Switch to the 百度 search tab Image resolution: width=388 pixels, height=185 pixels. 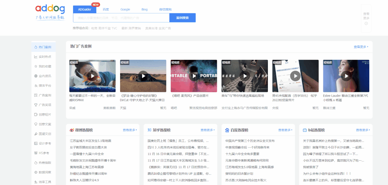point(106,9)
